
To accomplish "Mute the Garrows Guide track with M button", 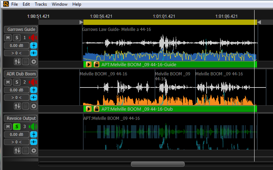I will click(8, 38).
